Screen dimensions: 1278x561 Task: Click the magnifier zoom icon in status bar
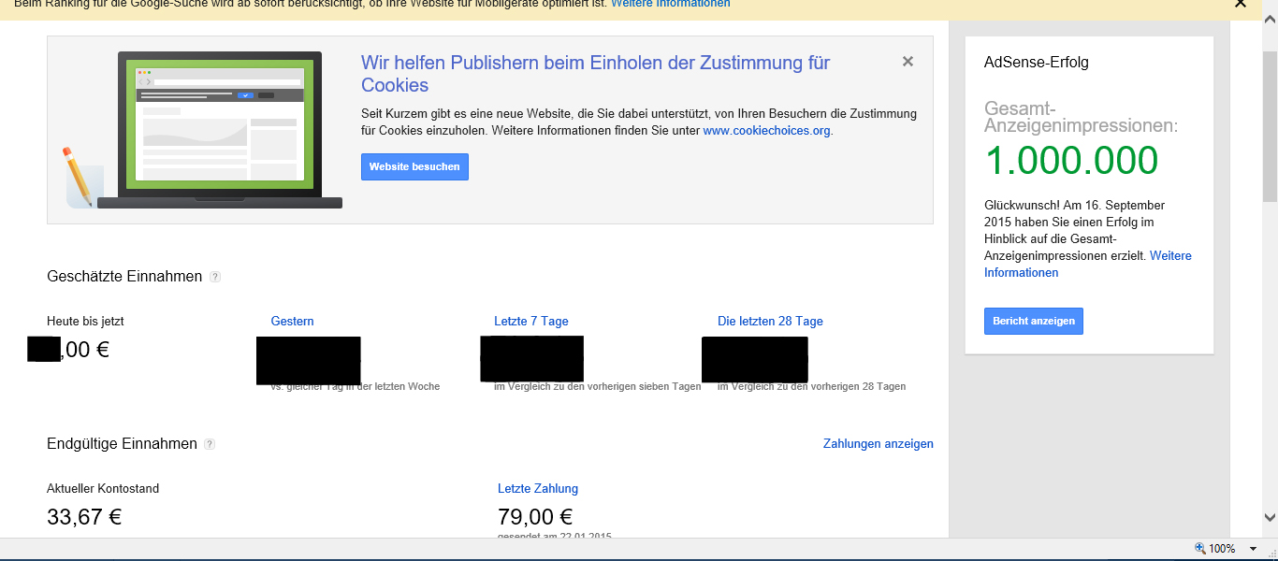coord(1200,549)
